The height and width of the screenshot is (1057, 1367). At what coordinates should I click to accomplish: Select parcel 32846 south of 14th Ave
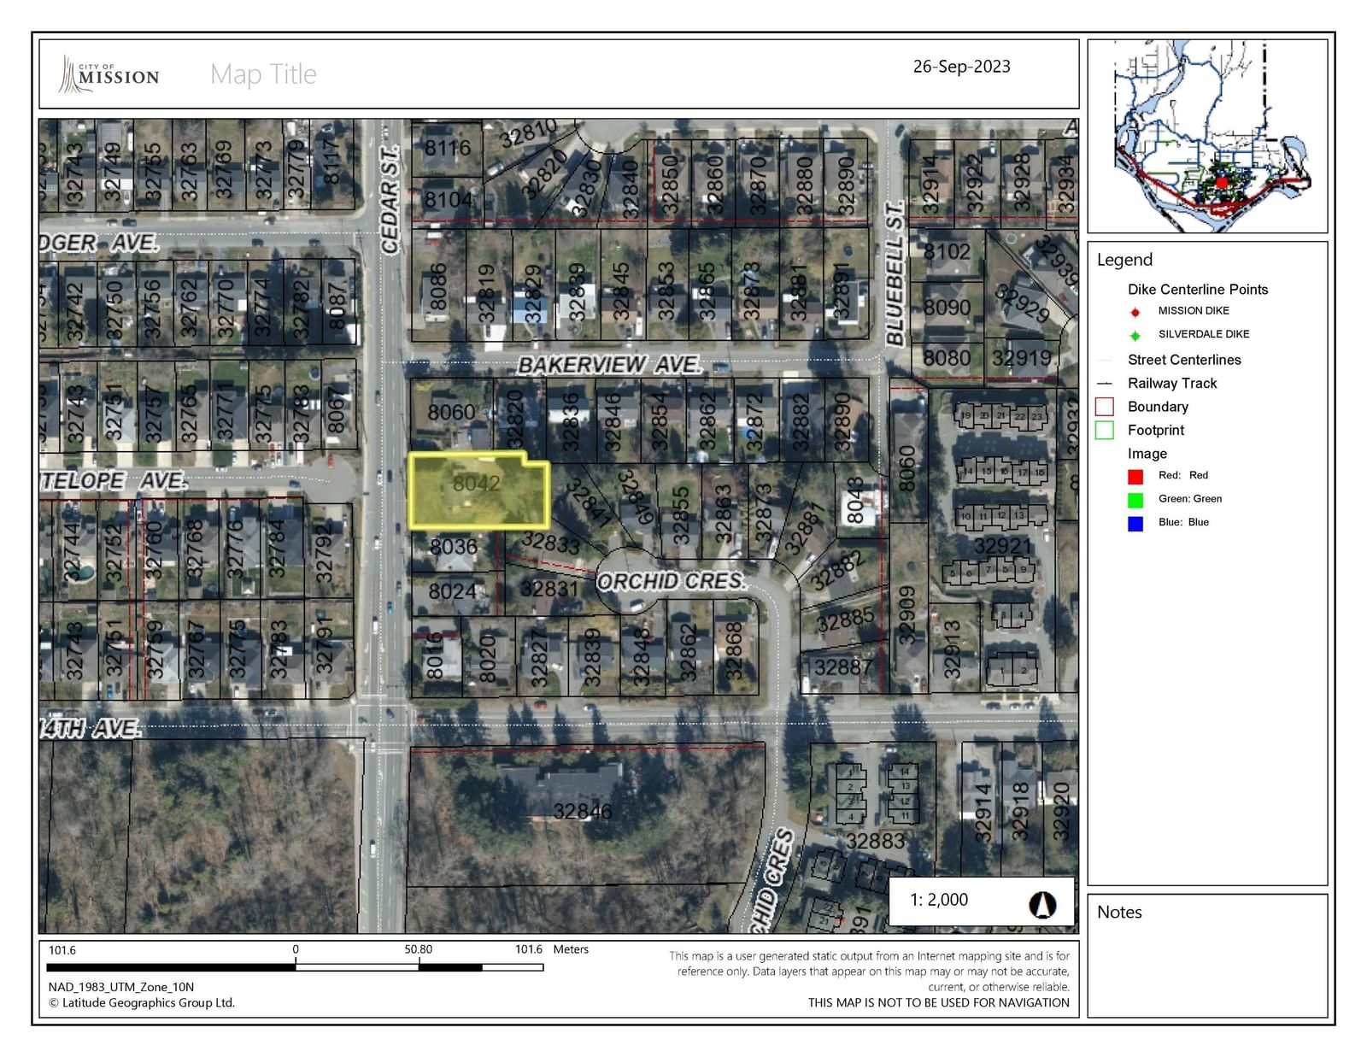click(583, 811)
